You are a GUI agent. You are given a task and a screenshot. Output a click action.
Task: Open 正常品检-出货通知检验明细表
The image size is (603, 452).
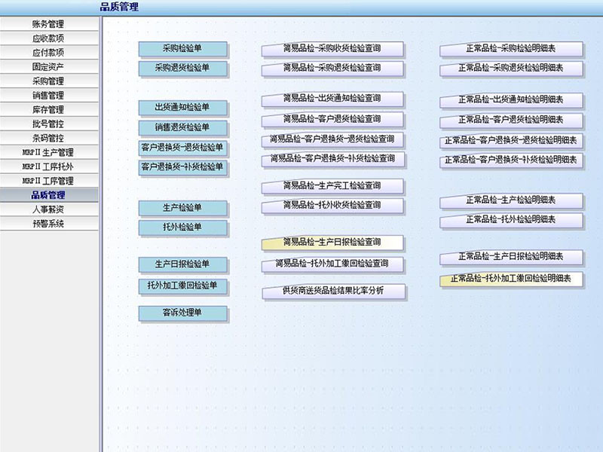tap(511, 100)
